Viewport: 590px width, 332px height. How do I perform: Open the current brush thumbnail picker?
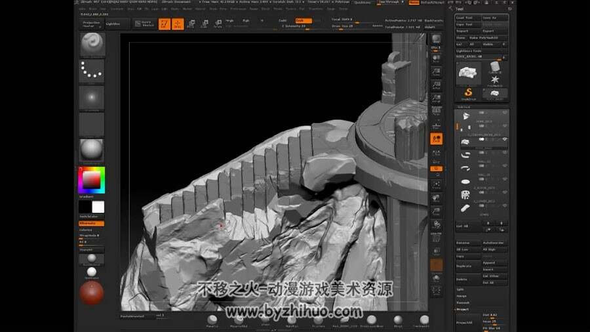92,44
